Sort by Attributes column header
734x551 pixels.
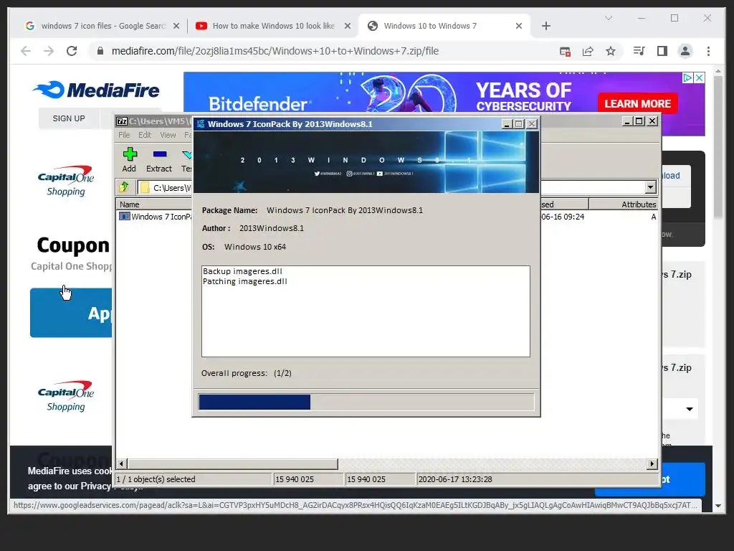click(x=624, y=204)
